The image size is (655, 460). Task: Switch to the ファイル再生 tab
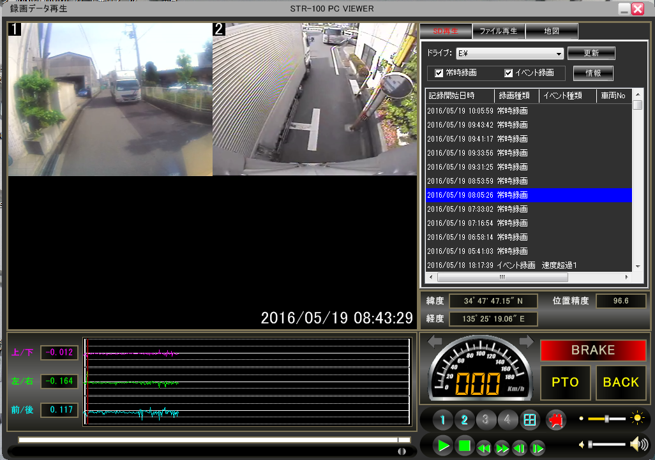[499, 31]
